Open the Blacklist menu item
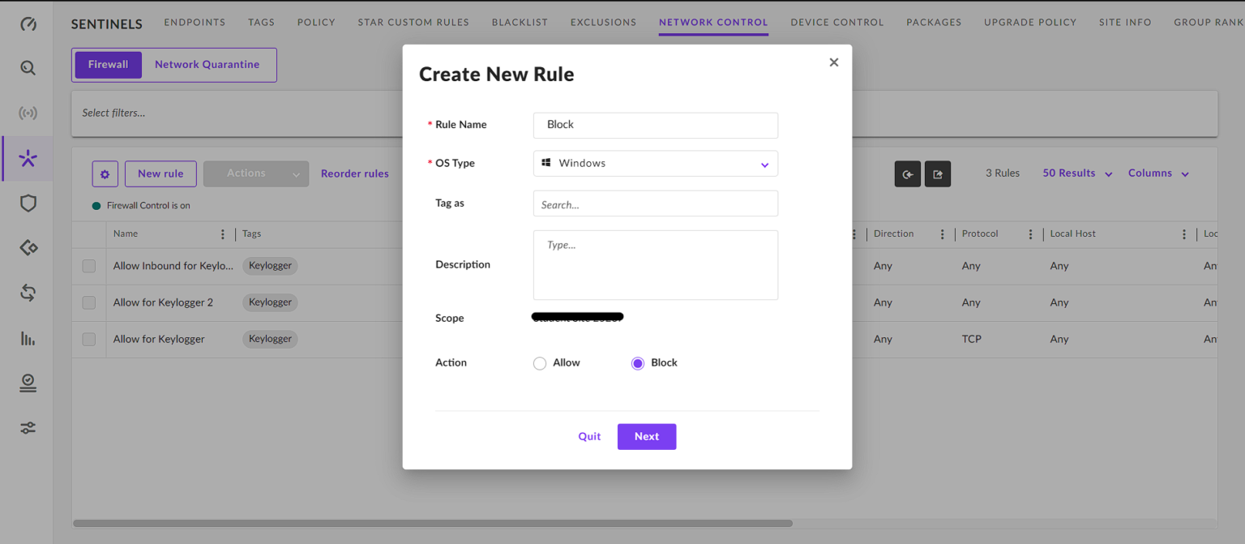The image size is (1245, 544). click(519, 22)
